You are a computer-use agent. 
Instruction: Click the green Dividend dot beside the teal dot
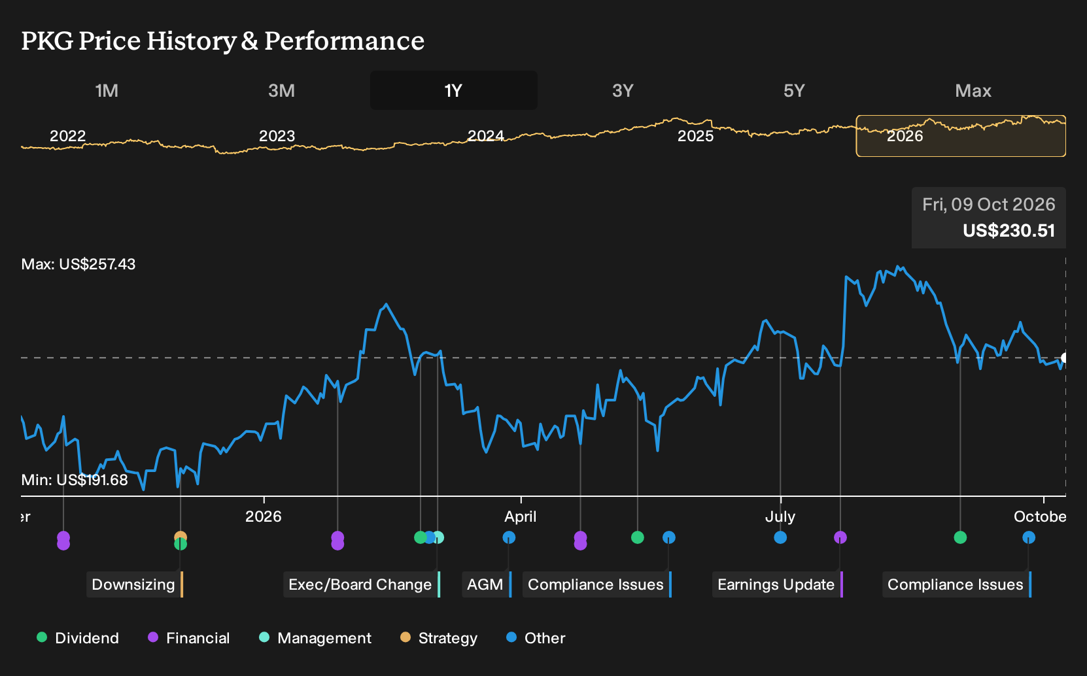click(421, 537)
